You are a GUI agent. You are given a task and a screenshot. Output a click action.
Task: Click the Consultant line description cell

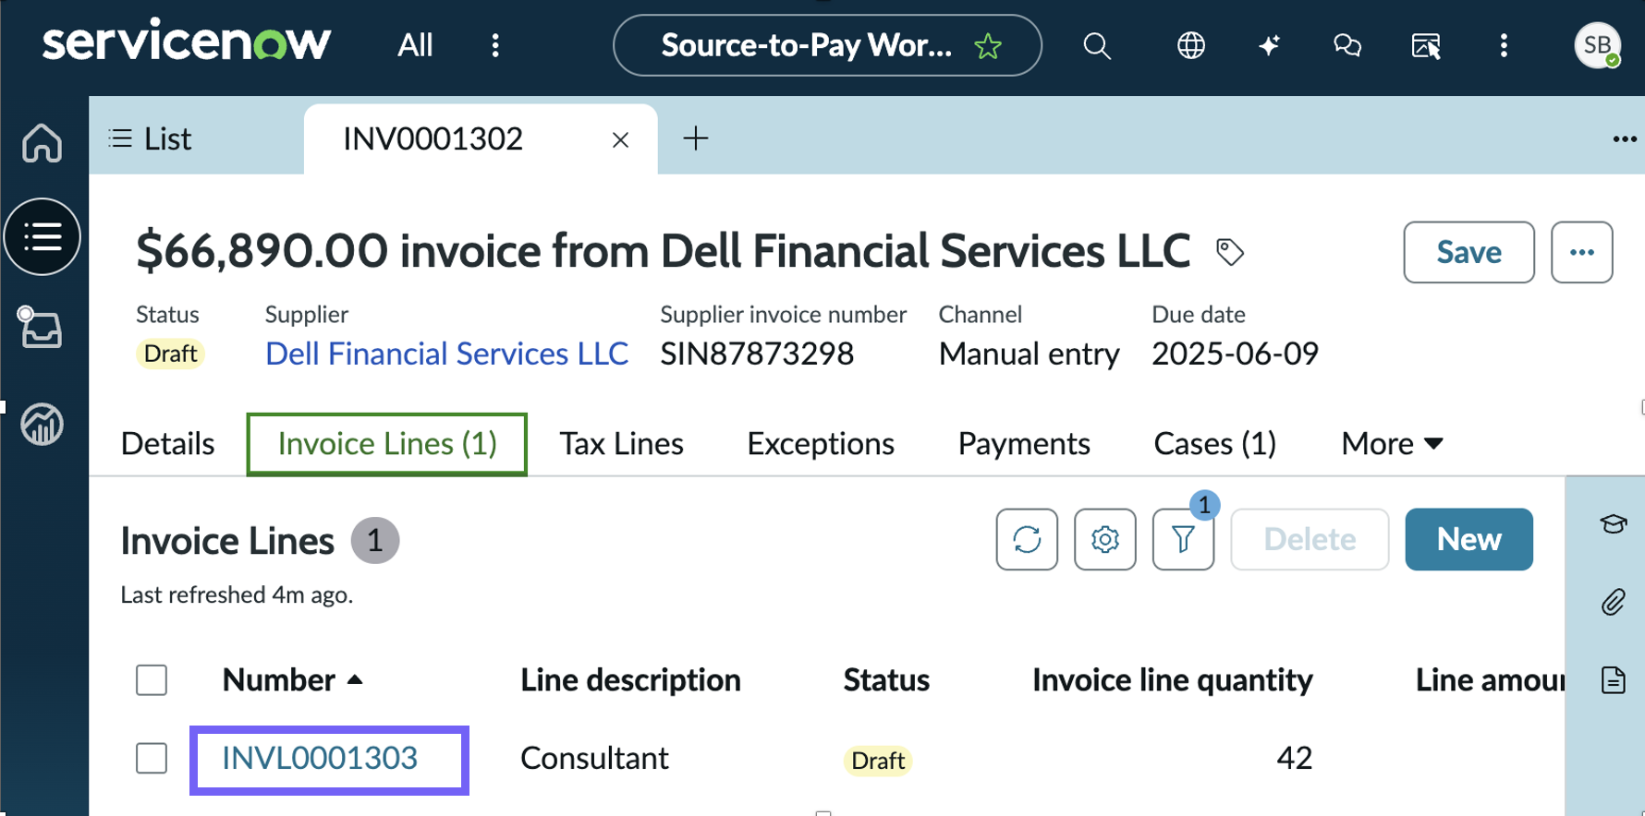594,759
